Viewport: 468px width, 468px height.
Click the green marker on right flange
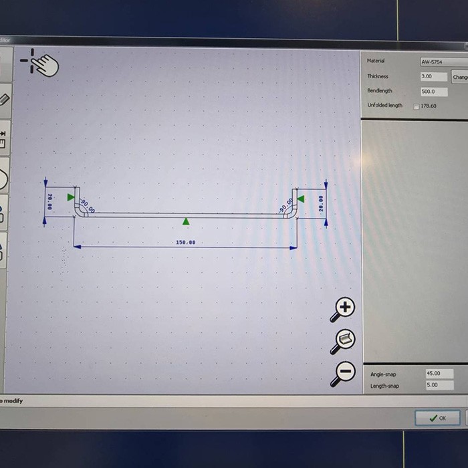pyautogui.click(x=301, y=199)
